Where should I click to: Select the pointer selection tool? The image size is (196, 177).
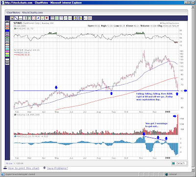12,18
